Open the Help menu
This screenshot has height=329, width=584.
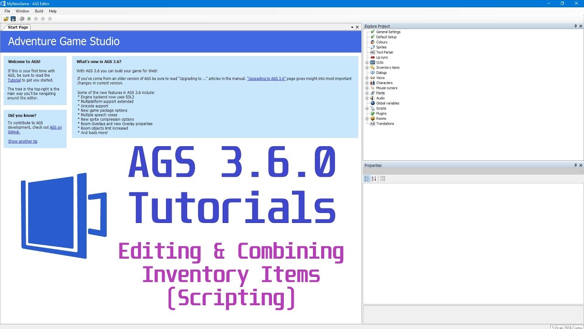point(53,11)
